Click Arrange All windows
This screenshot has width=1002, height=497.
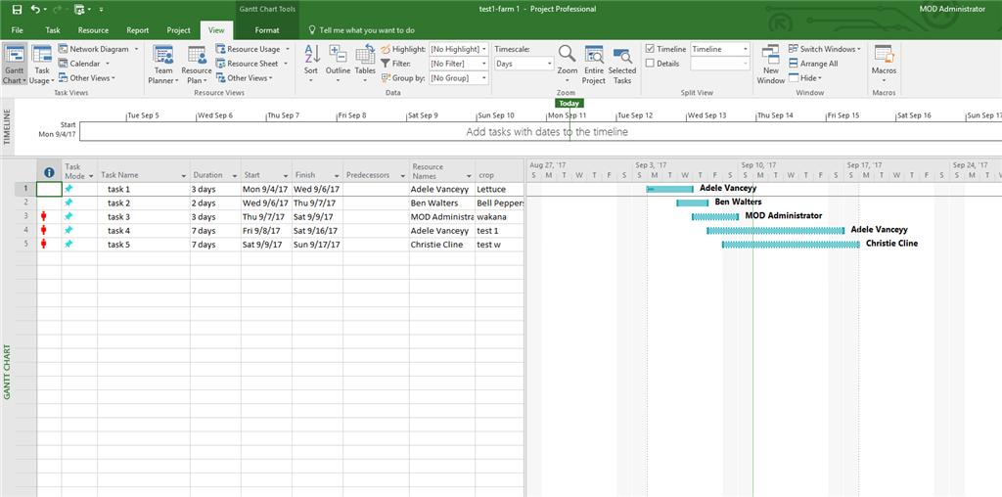click(x=813, y=64)
